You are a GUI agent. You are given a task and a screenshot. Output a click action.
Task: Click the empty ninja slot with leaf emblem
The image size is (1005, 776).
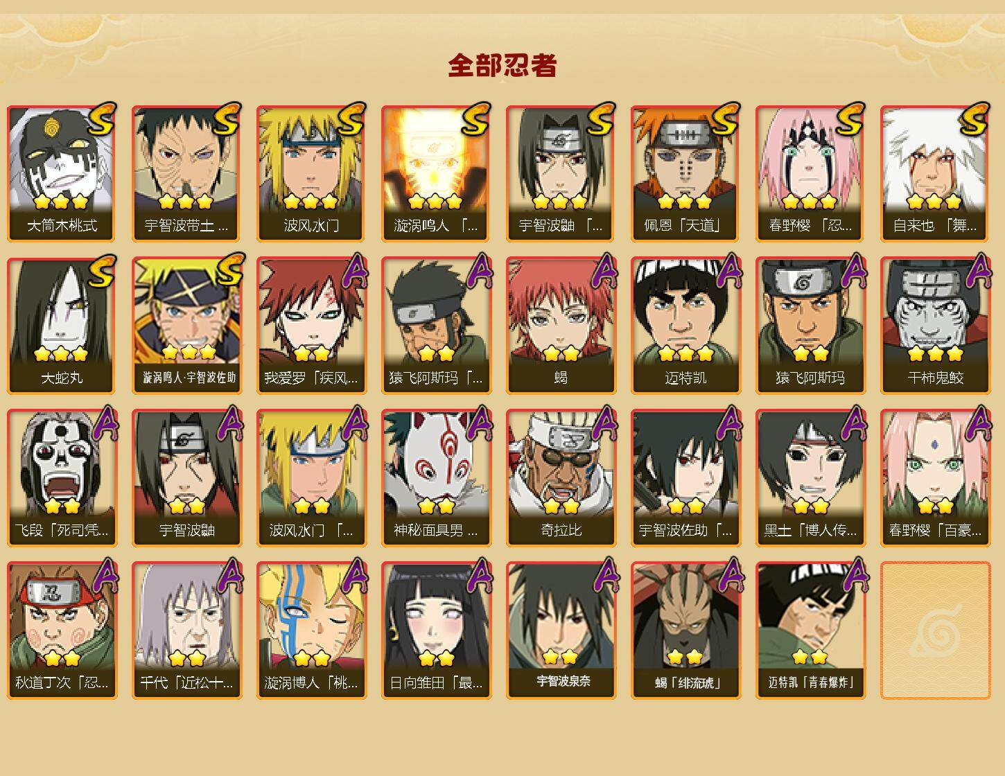935,630
